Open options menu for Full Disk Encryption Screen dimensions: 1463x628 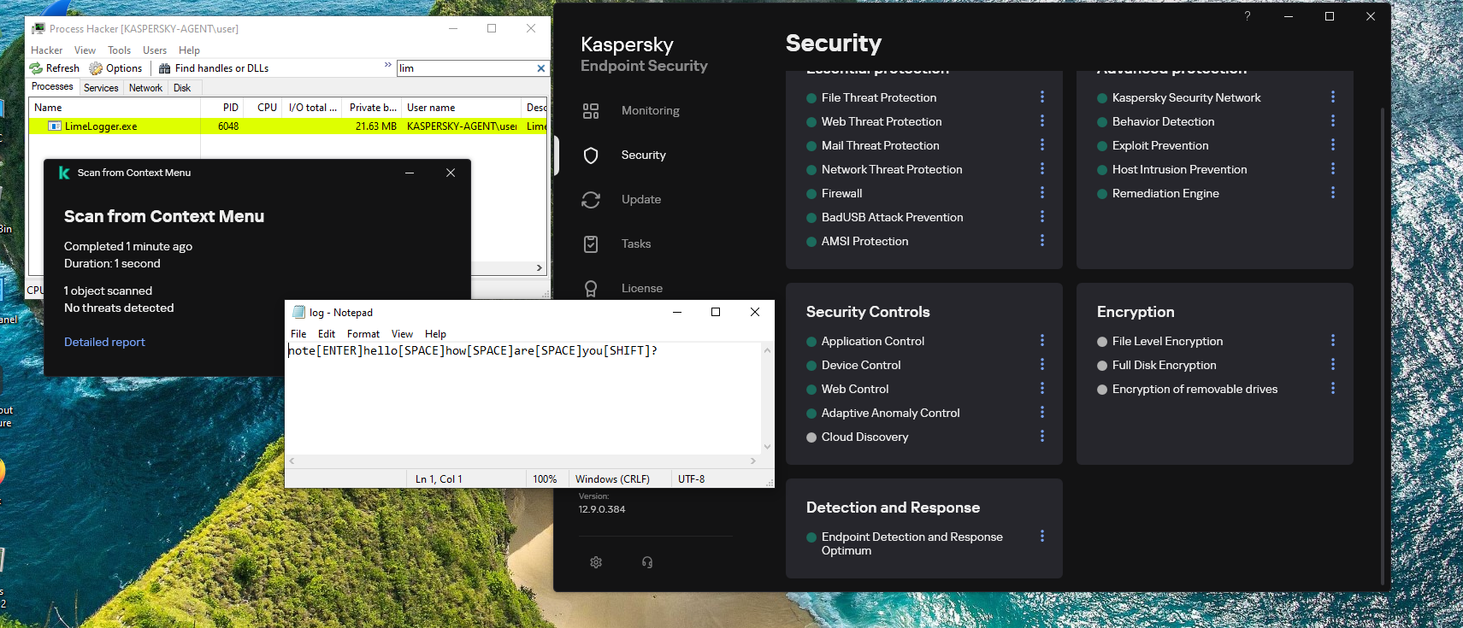point(1333,365)
